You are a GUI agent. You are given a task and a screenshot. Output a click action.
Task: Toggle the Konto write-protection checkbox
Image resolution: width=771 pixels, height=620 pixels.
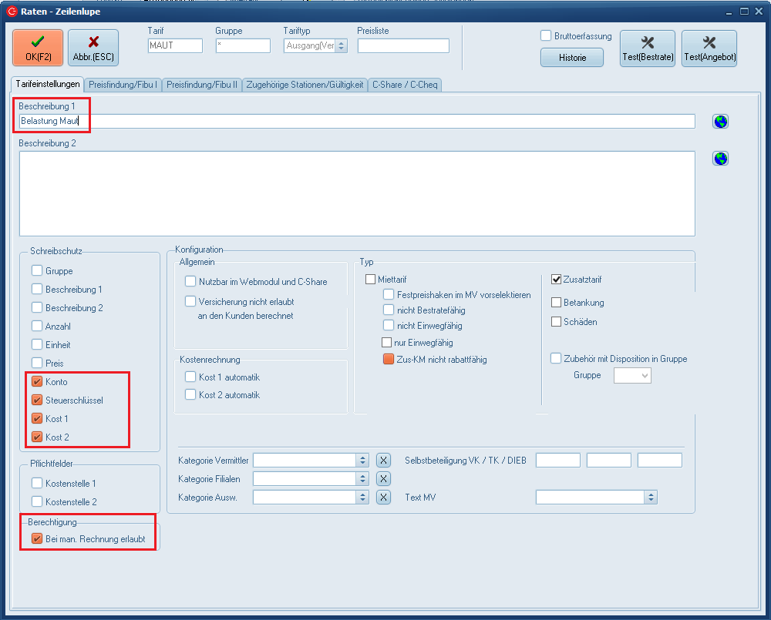[37, 382]
